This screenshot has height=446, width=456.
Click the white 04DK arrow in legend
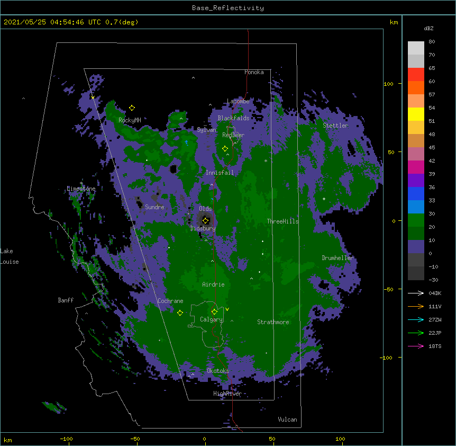pos(416,293)
